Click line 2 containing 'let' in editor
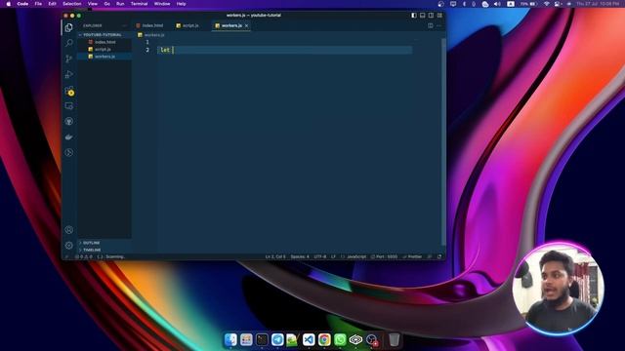 coord(285,50)
